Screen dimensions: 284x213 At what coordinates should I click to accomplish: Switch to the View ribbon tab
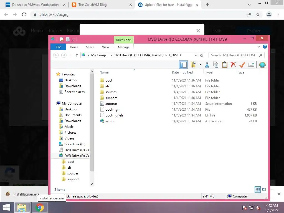pyautogui.click(x=105, y=47)
